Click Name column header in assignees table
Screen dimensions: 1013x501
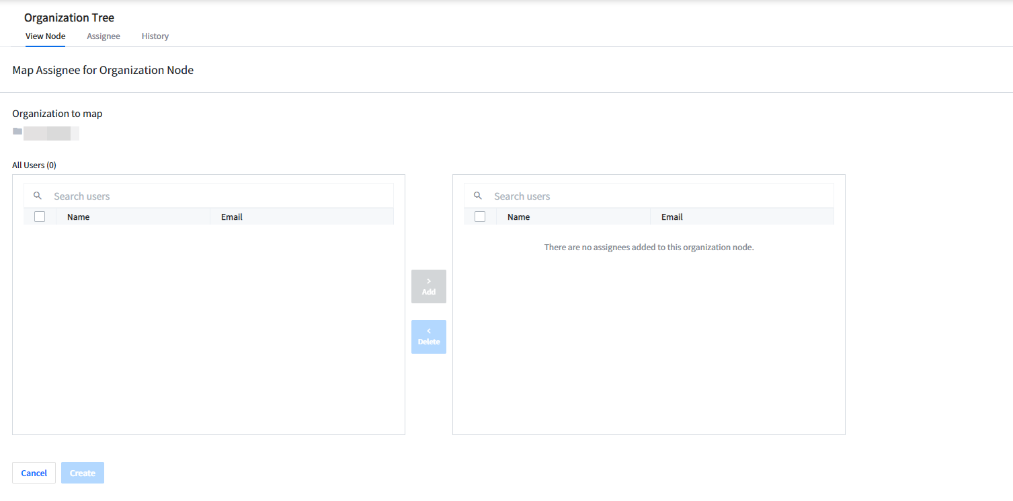coord(519,217)
